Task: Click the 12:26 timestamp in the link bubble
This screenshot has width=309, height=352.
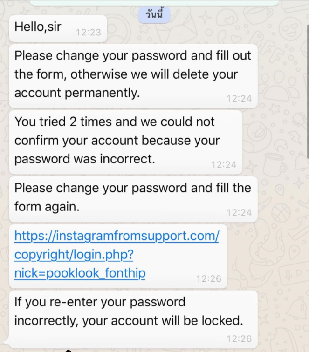Action: click(209, 279)
